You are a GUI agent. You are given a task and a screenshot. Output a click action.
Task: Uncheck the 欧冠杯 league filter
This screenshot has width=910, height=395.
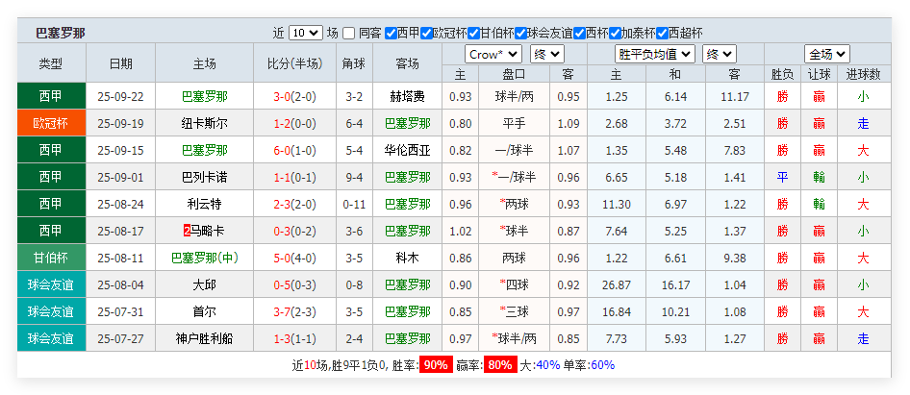[425, 33]
